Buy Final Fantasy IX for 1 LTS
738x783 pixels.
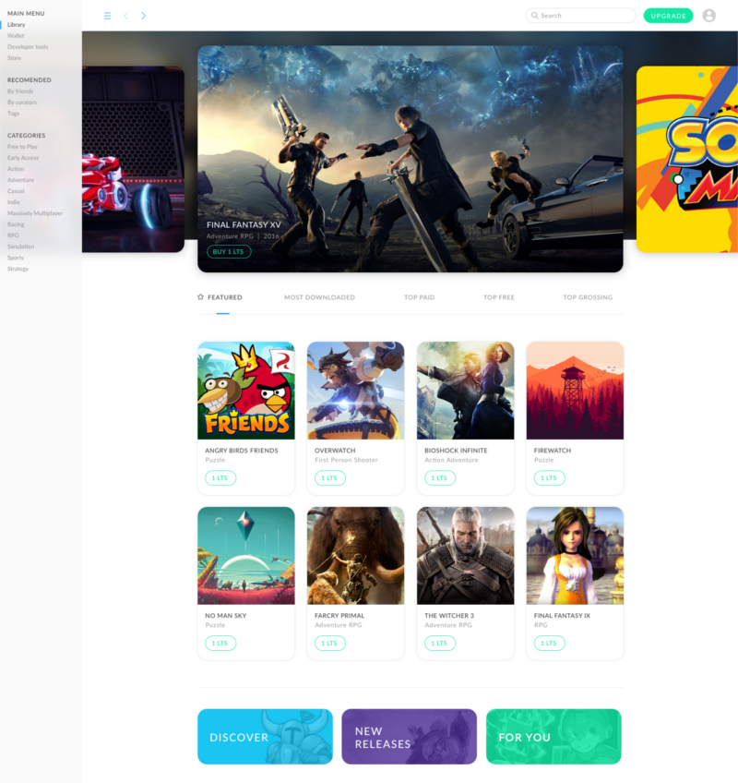click(549, 644)
